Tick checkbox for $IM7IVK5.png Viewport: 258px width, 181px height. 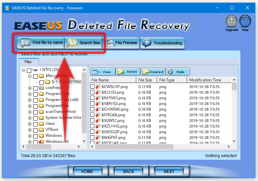click(x=92, y=98)
